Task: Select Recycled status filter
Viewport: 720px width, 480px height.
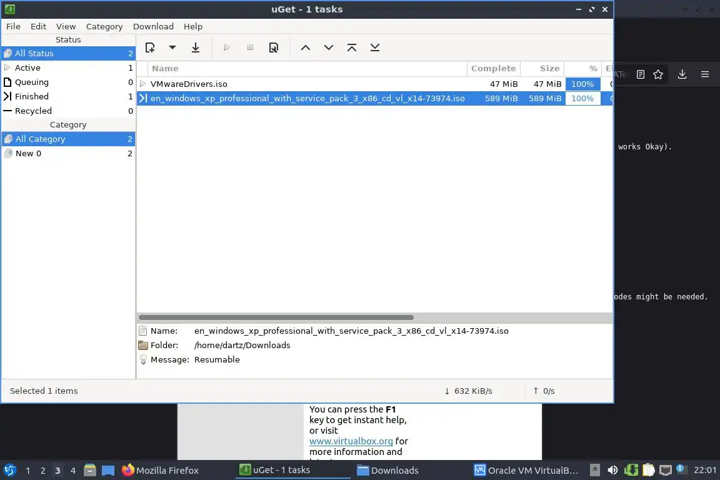Action: tap(68, 111)
